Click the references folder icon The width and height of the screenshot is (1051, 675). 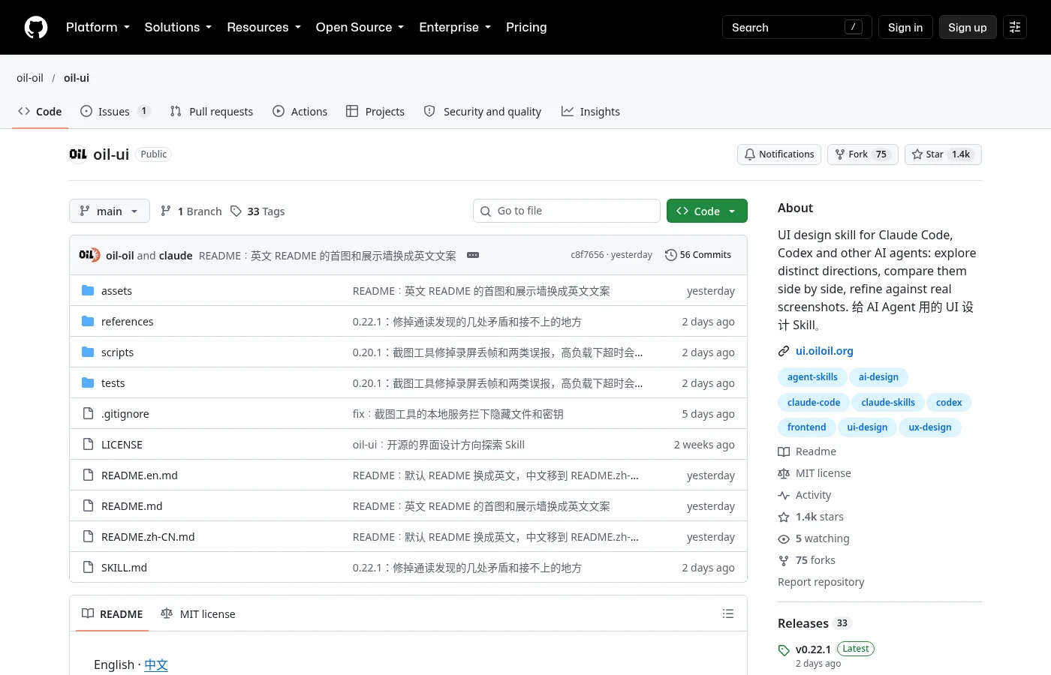88,321
